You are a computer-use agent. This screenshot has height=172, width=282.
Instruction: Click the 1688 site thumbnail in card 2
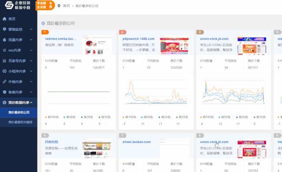pos(175,45)
